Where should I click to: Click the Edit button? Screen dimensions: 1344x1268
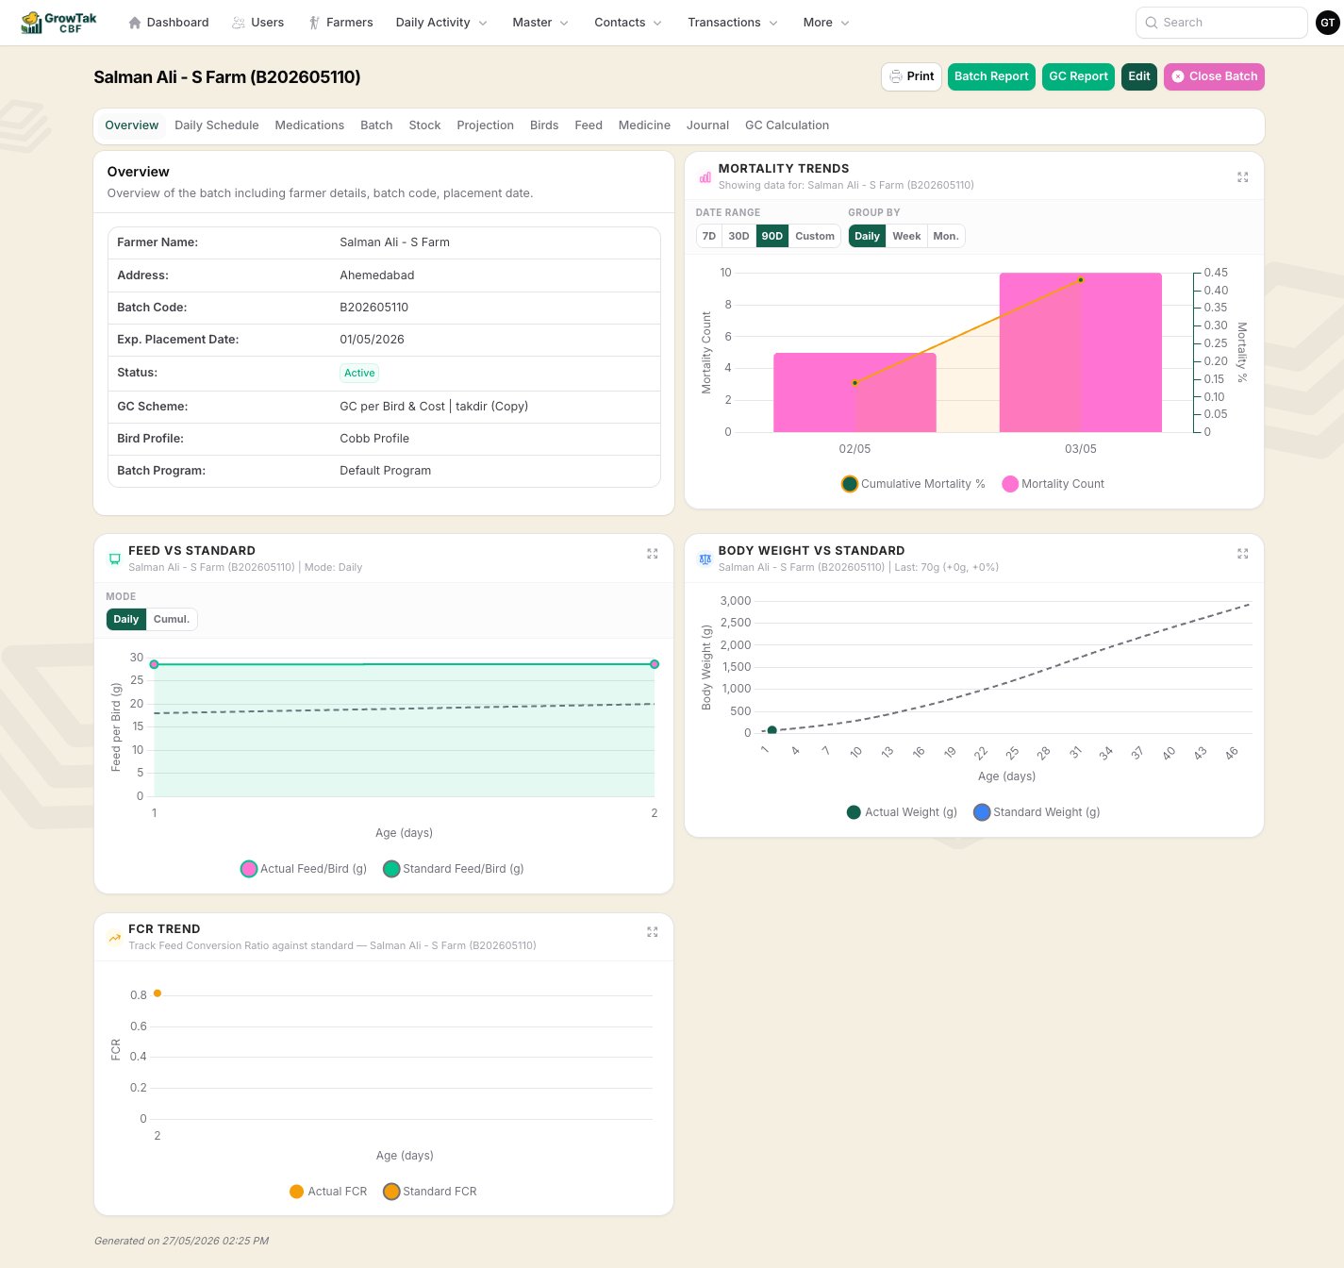pyautogui.click(x=1139, y=76)
